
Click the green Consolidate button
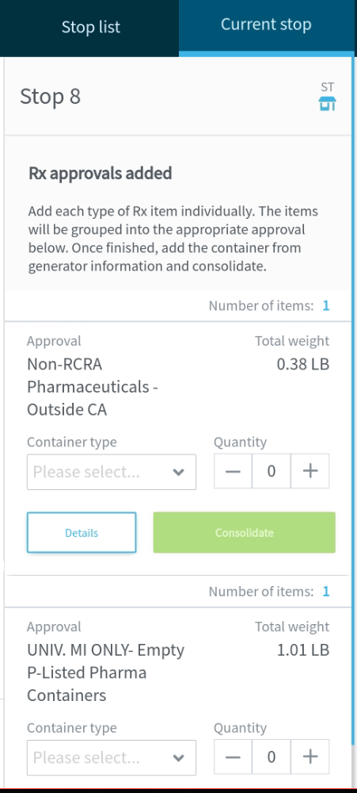tap(245, 533)
